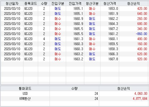Select the 진입가격 column header
The image size is (149, 107).
(75, 4)
